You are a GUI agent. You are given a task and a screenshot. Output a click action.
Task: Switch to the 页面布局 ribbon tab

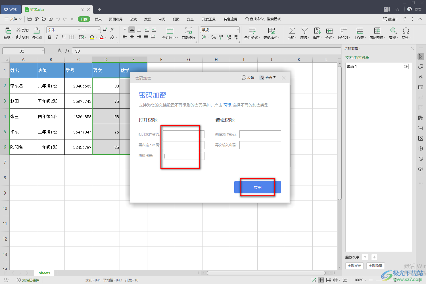[116, 19]
